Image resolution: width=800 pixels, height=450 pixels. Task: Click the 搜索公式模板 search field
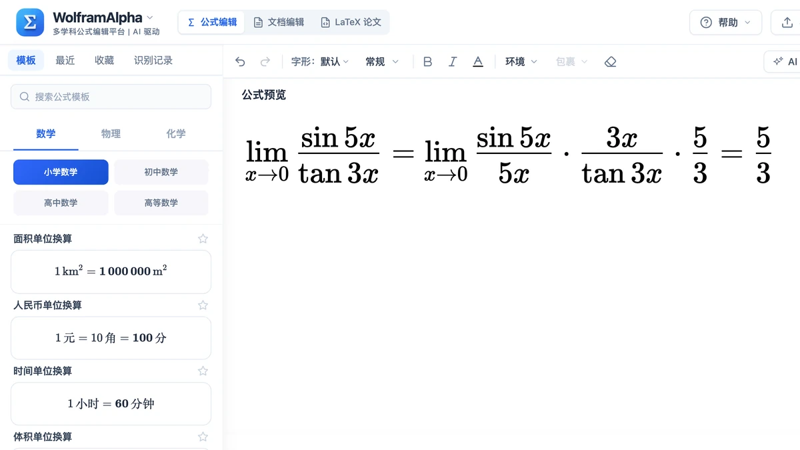pyautogui.click(x=111, y=97)
